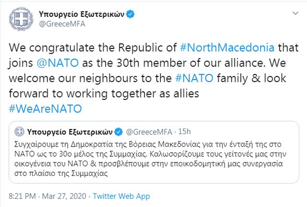307x207 pixels.
Task: Open the #WeAreNATO hashtag
Action: click(x=46, y=108)
